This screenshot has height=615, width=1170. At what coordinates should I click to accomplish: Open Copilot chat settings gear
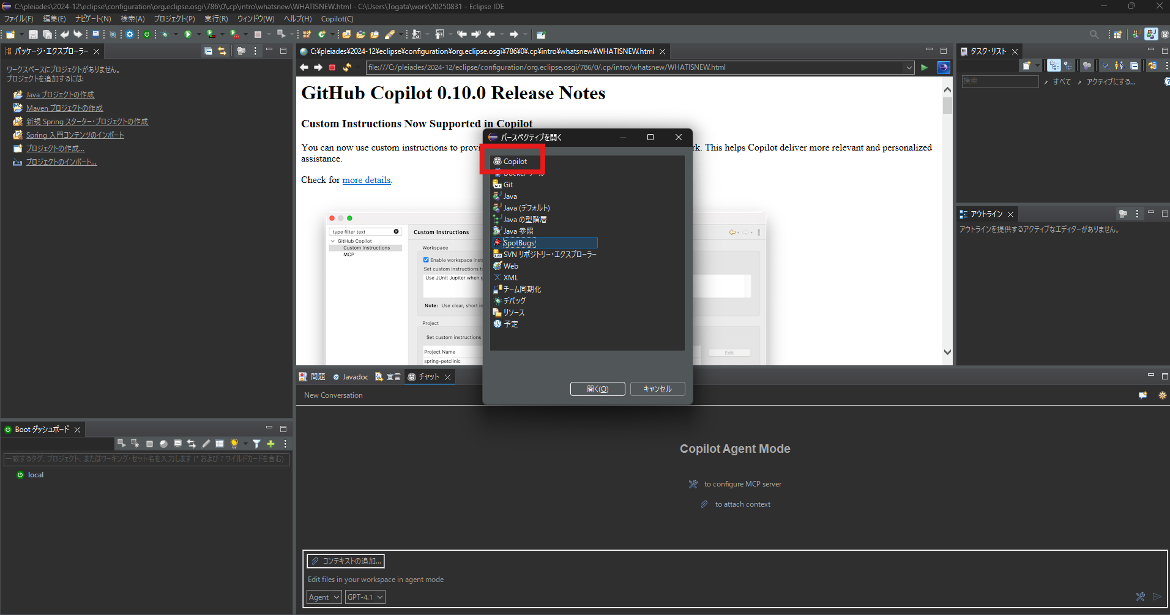[x=1163, y=395]
